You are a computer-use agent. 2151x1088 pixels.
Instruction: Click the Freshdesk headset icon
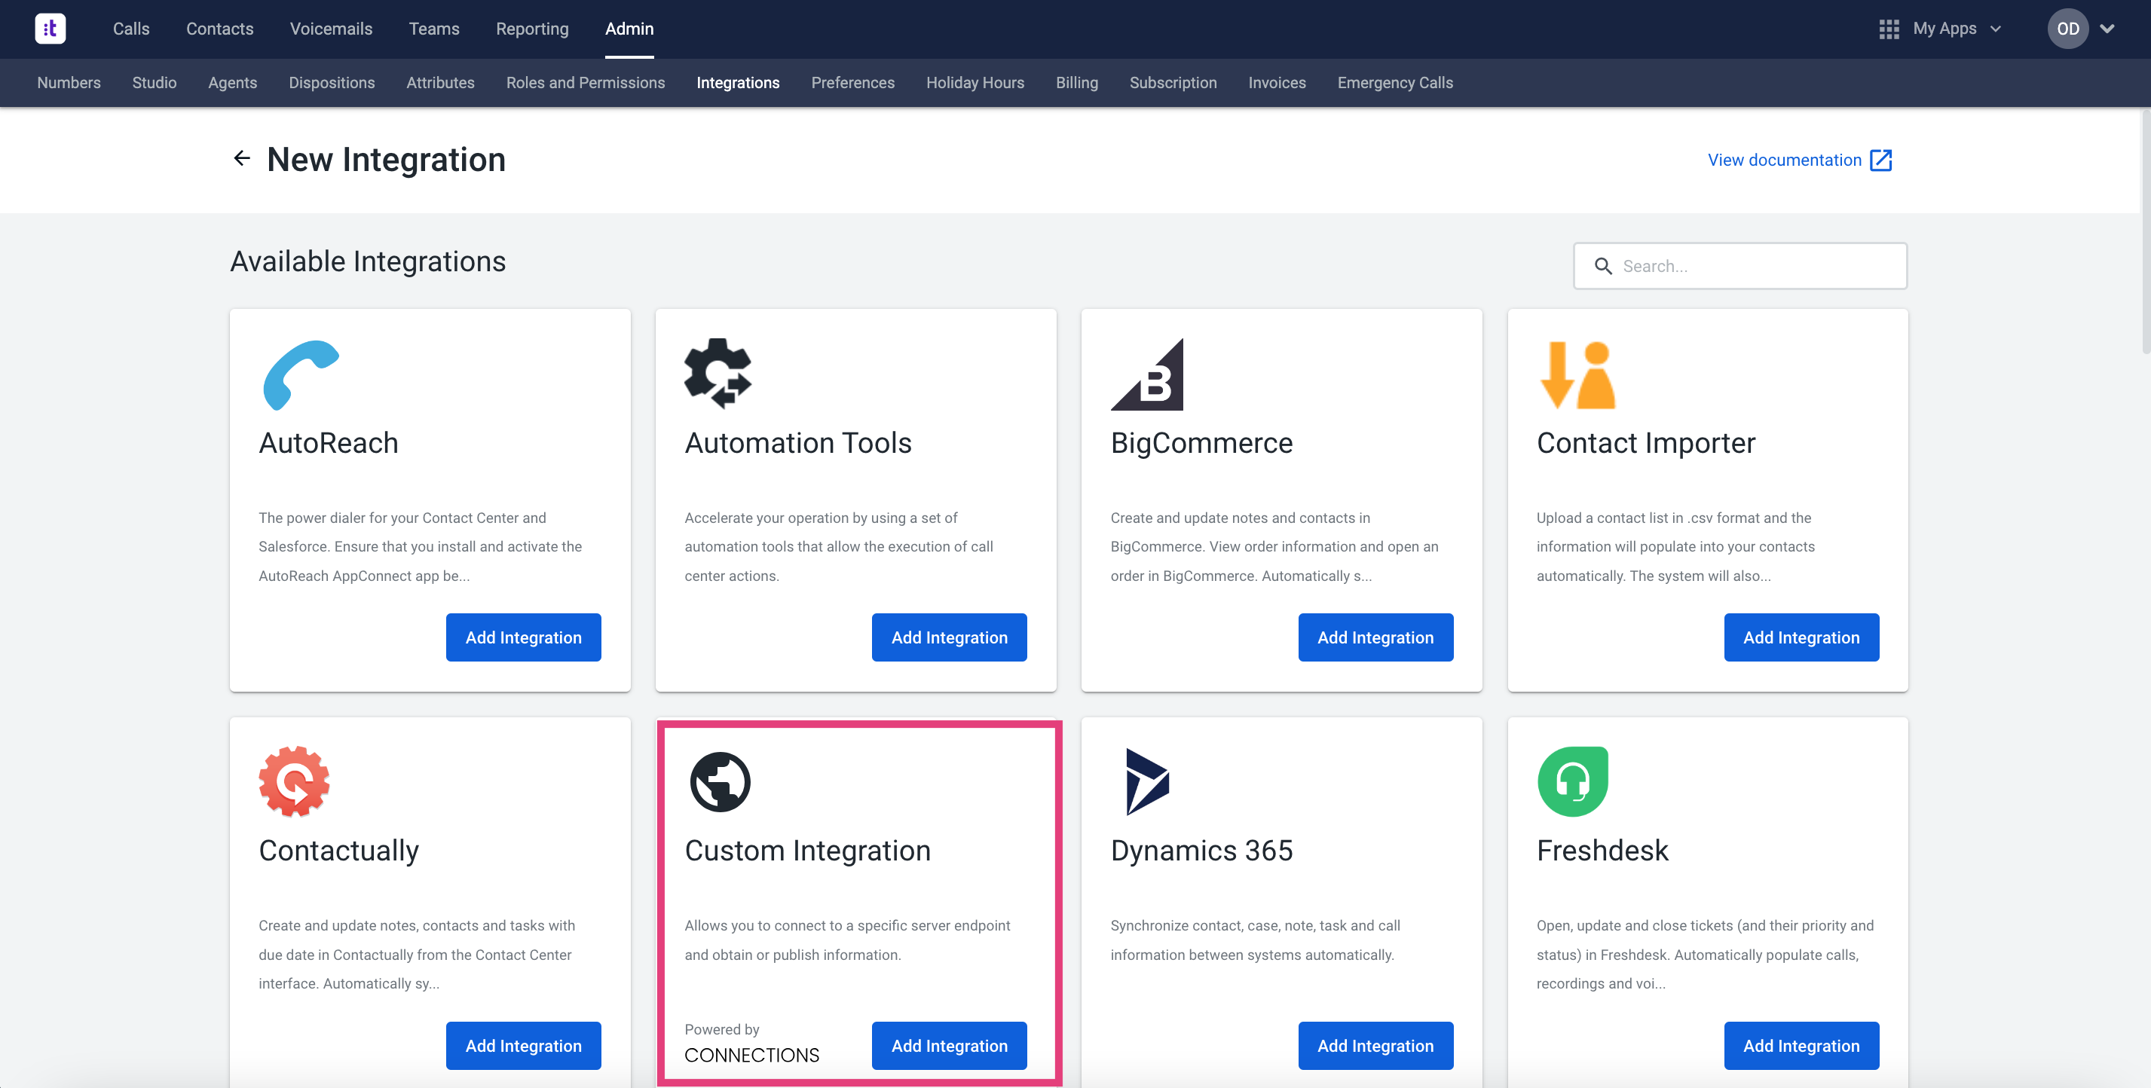pyautogui.click(x=1572, y=781)
